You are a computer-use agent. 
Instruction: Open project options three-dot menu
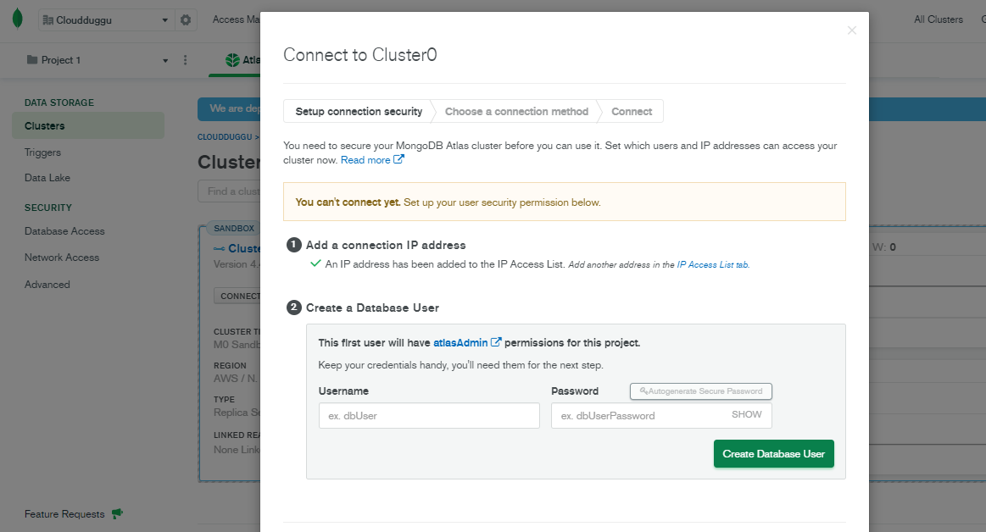pos(185,60)
